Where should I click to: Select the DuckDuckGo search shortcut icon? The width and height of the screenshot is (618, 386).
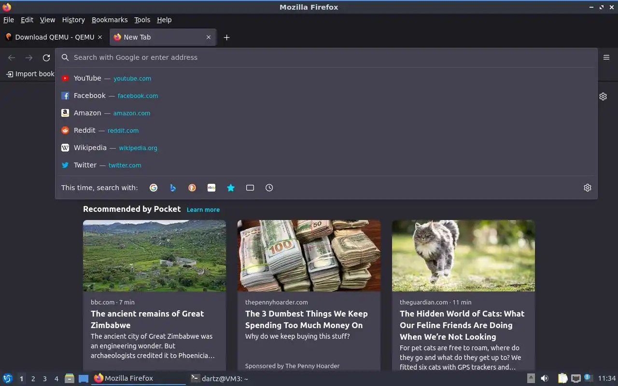pyautogui.click(x=192, y=188)
